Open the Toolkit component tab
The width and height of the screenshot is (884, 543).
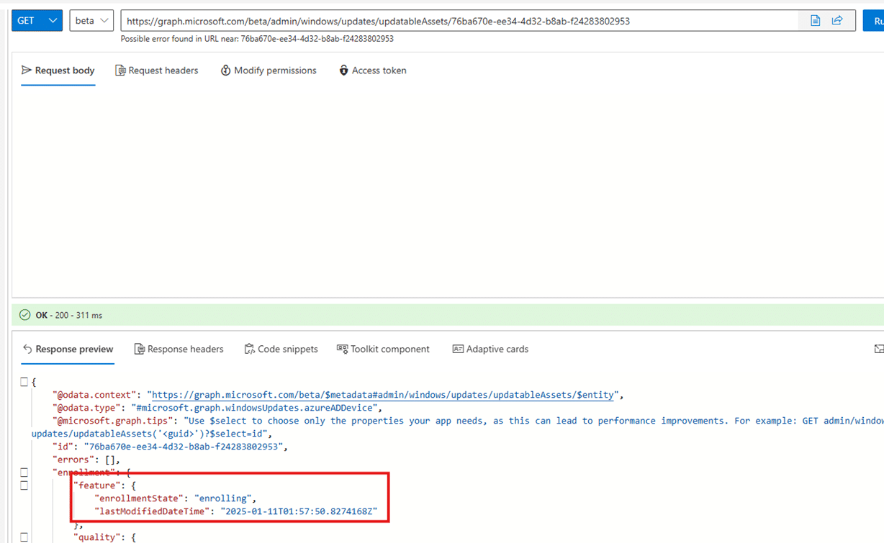384,349
